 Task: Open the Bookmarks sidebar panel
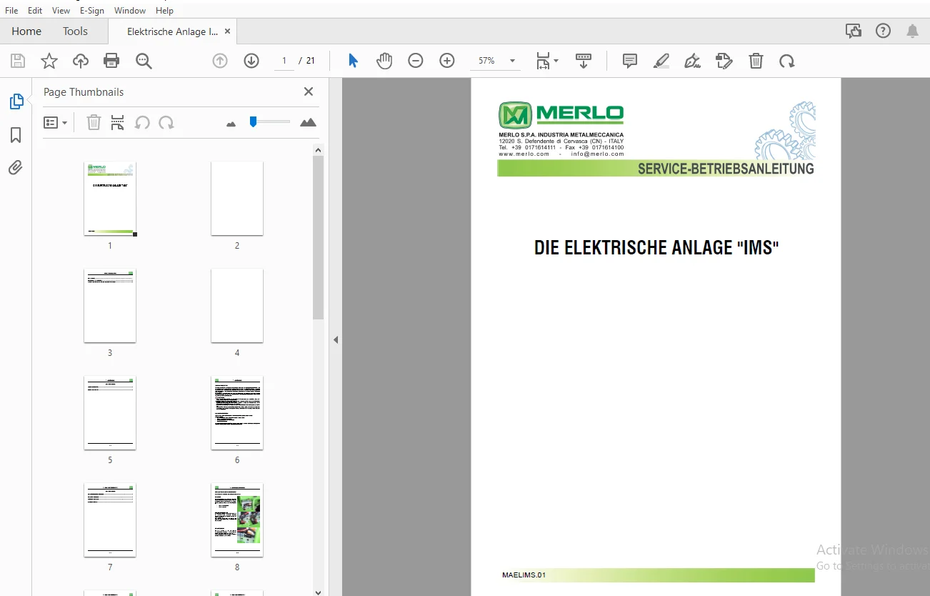click(x=16, y=135)
